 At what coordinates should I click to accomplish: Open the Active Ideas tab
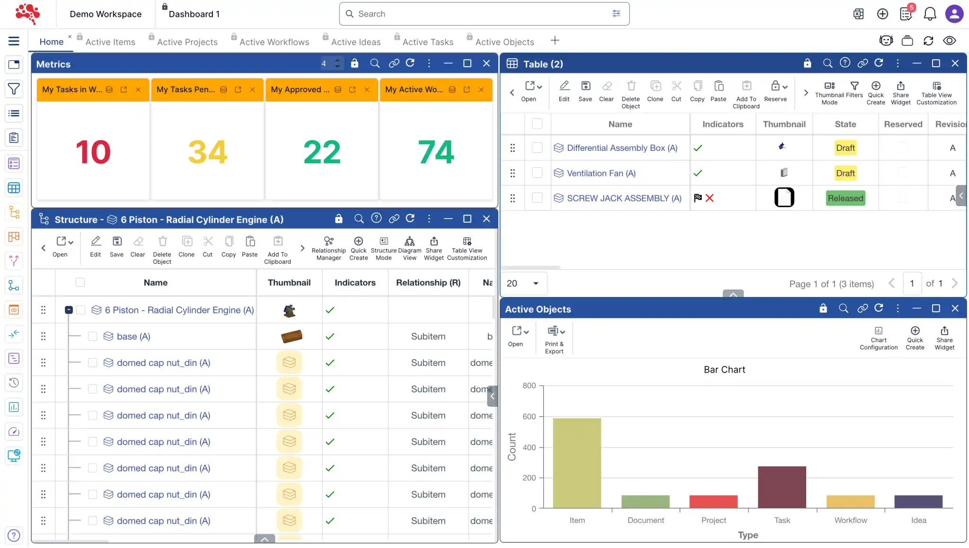355,42
